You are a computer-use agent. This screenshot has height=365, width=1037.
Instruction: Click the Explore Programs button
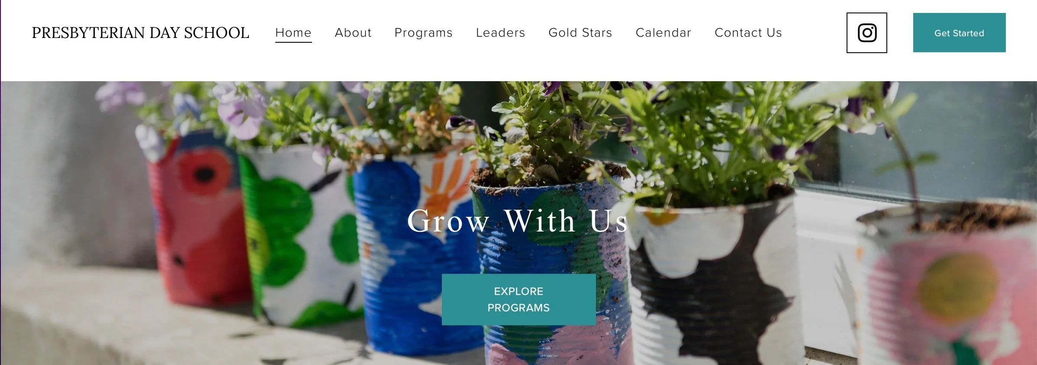(x=518, y=299)
